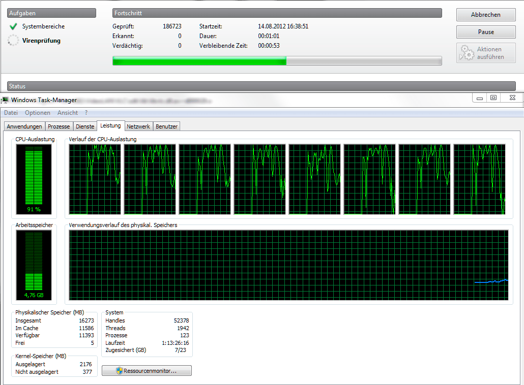
Task: Click the Verbleibende Zeit value 00:00:53
Action: (x=269, y=46)
